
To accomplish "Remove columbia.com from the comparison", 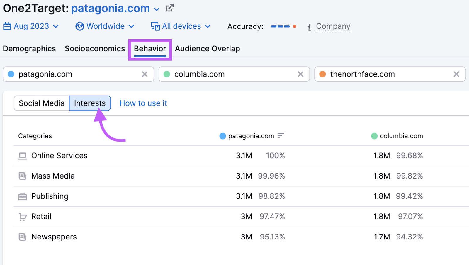I will tap(300, 74).
